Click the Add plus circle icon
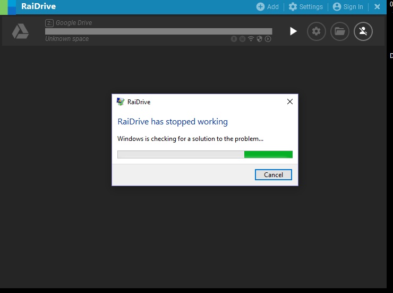 coord(260,7)
